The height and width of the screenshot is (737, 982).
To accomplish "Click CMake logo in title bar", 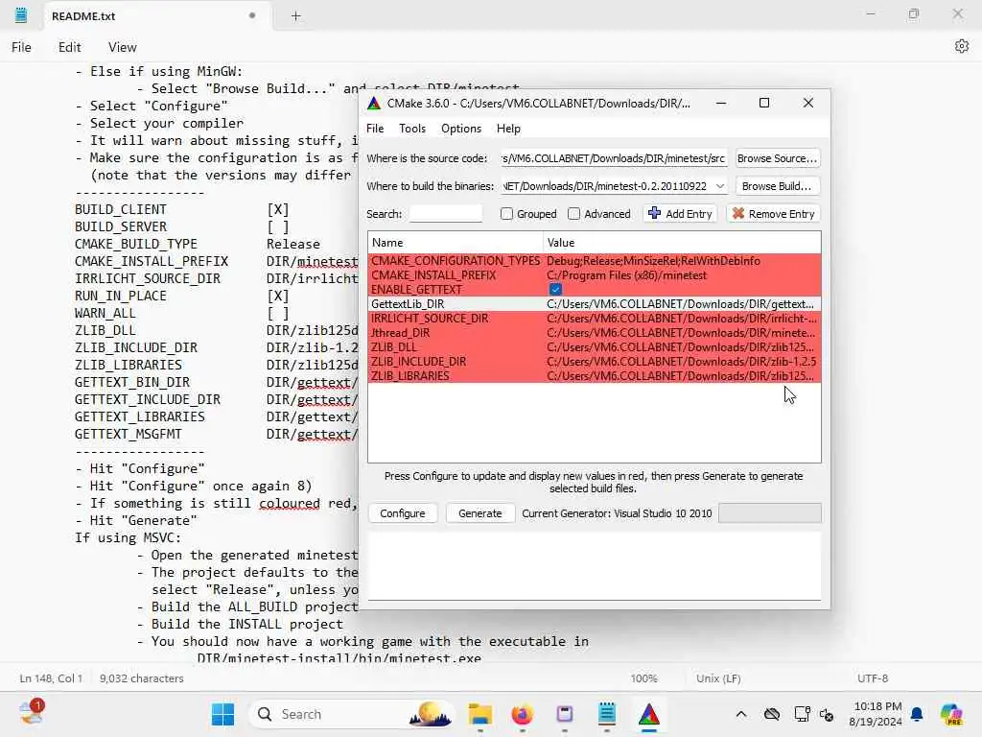I will point(374,104).
